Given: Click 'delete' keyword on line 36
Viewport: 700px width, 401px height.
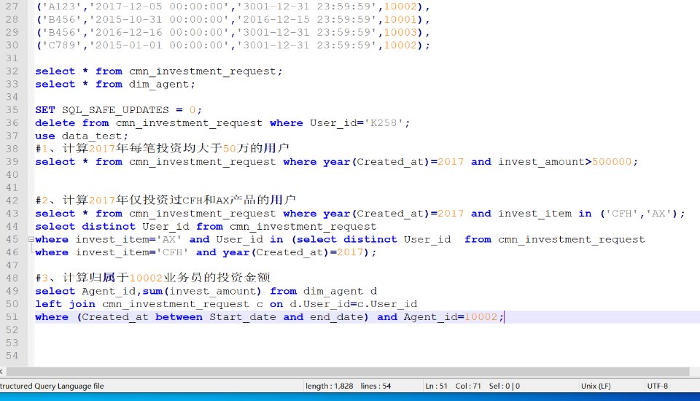Looking at the screenshot, I should pos(55,122).
